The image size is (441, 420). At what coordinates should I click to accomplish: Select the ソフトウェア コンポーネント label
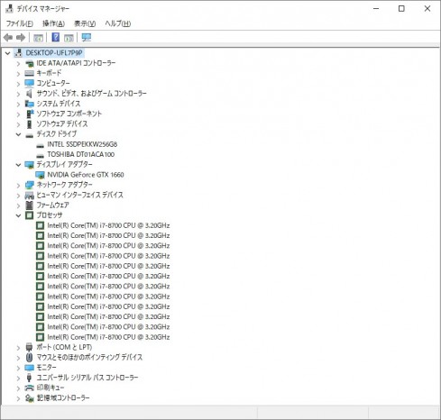point(69,114)
